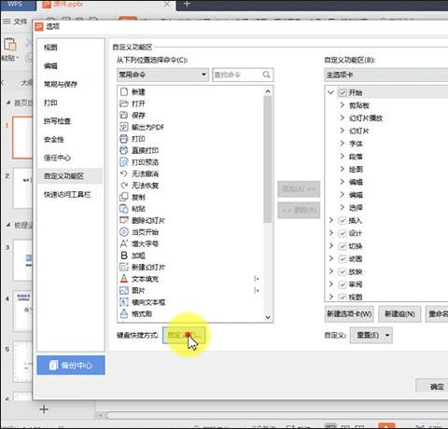Viewport: 448px width, 429px height.
Task: Select the 粘贴 icon in command list
Action: [124, 209]
